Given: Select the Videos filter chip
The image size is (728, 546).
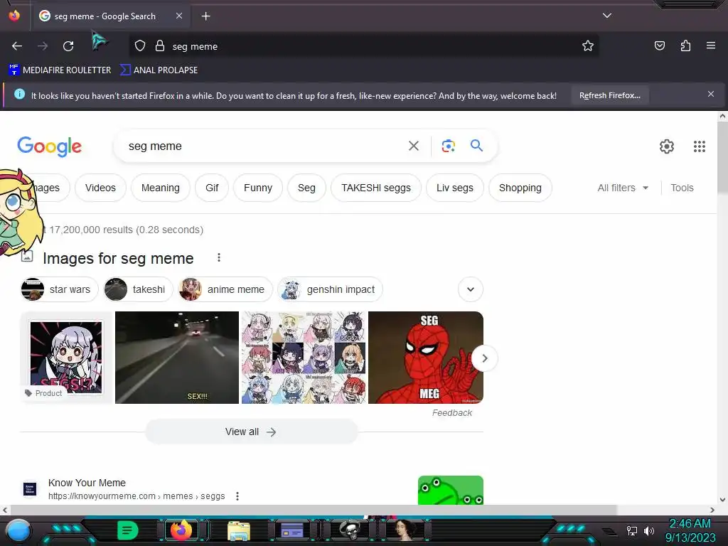Looking at the screenshot, I should click(x=100, y=188).
